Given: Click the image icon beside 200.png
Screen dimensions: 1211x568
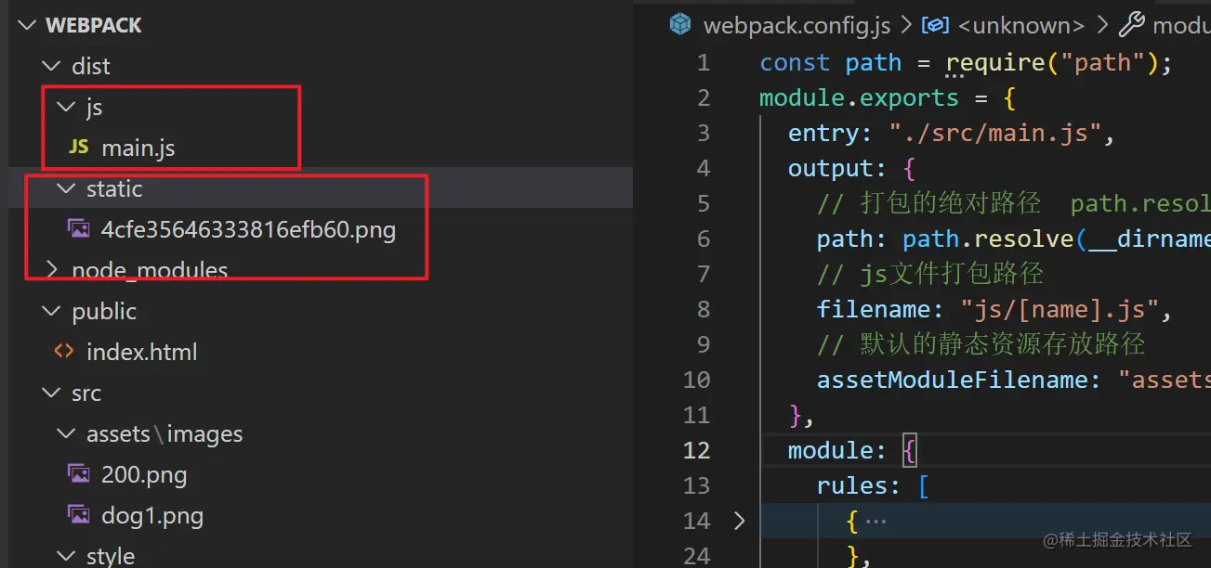Looking at the screenshot, I should point(79,474).
